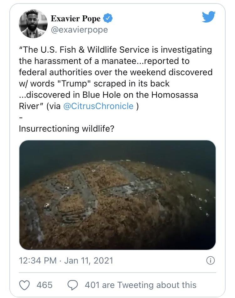
Task: Select Exavier Pope's profile avatar
Action: 32,23
